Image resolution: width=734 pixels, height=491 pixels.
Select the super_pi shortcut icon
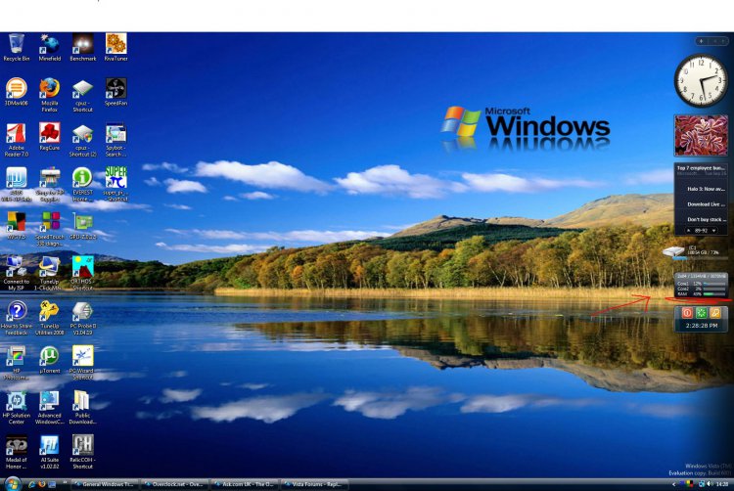pos(115,184)
